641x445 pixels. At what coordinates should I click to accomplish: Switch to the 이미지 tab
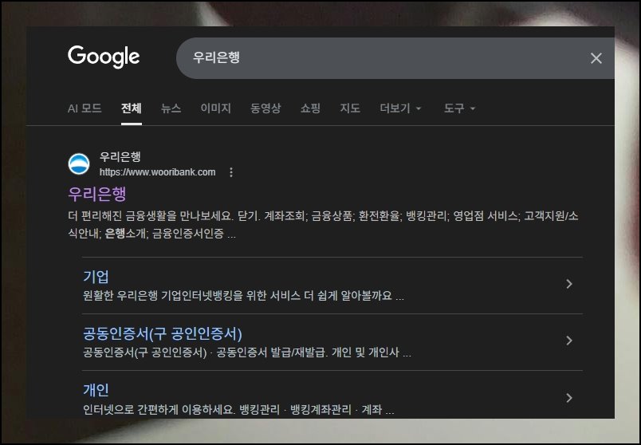point(216,108)
